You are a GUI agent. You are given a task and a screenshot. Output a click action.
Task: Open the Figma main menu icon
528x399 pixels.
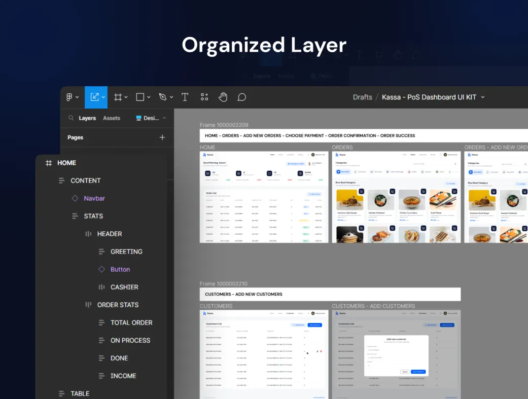tap(70, 97)
